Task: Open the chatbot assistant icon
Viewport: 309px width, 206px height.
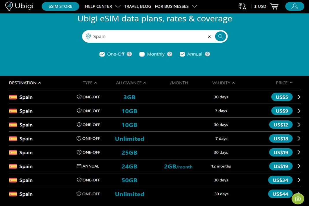Action: pyautogui.click(x=298, y=199)
